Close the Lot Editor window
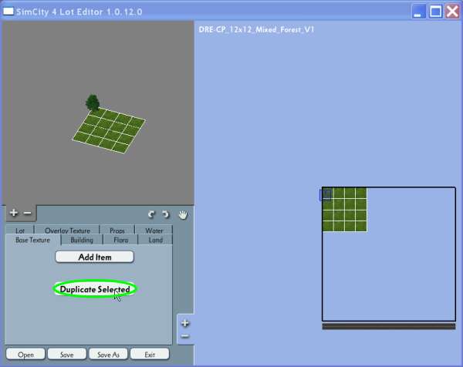This screenshot has height=367, width=463. tap(453, 12)
